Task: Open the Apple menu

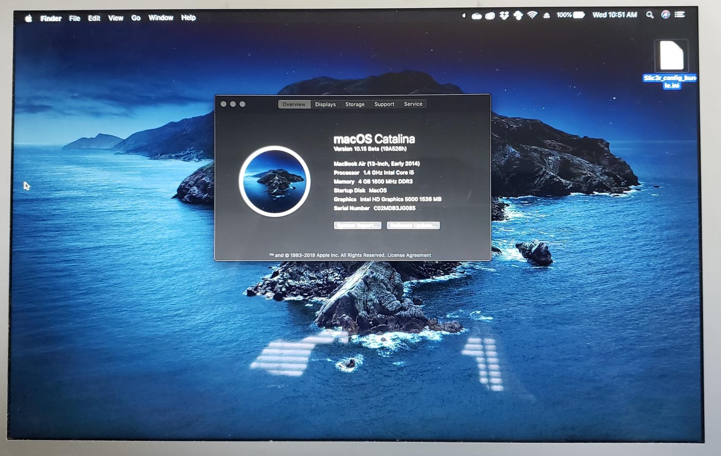Action: point(29,18)
